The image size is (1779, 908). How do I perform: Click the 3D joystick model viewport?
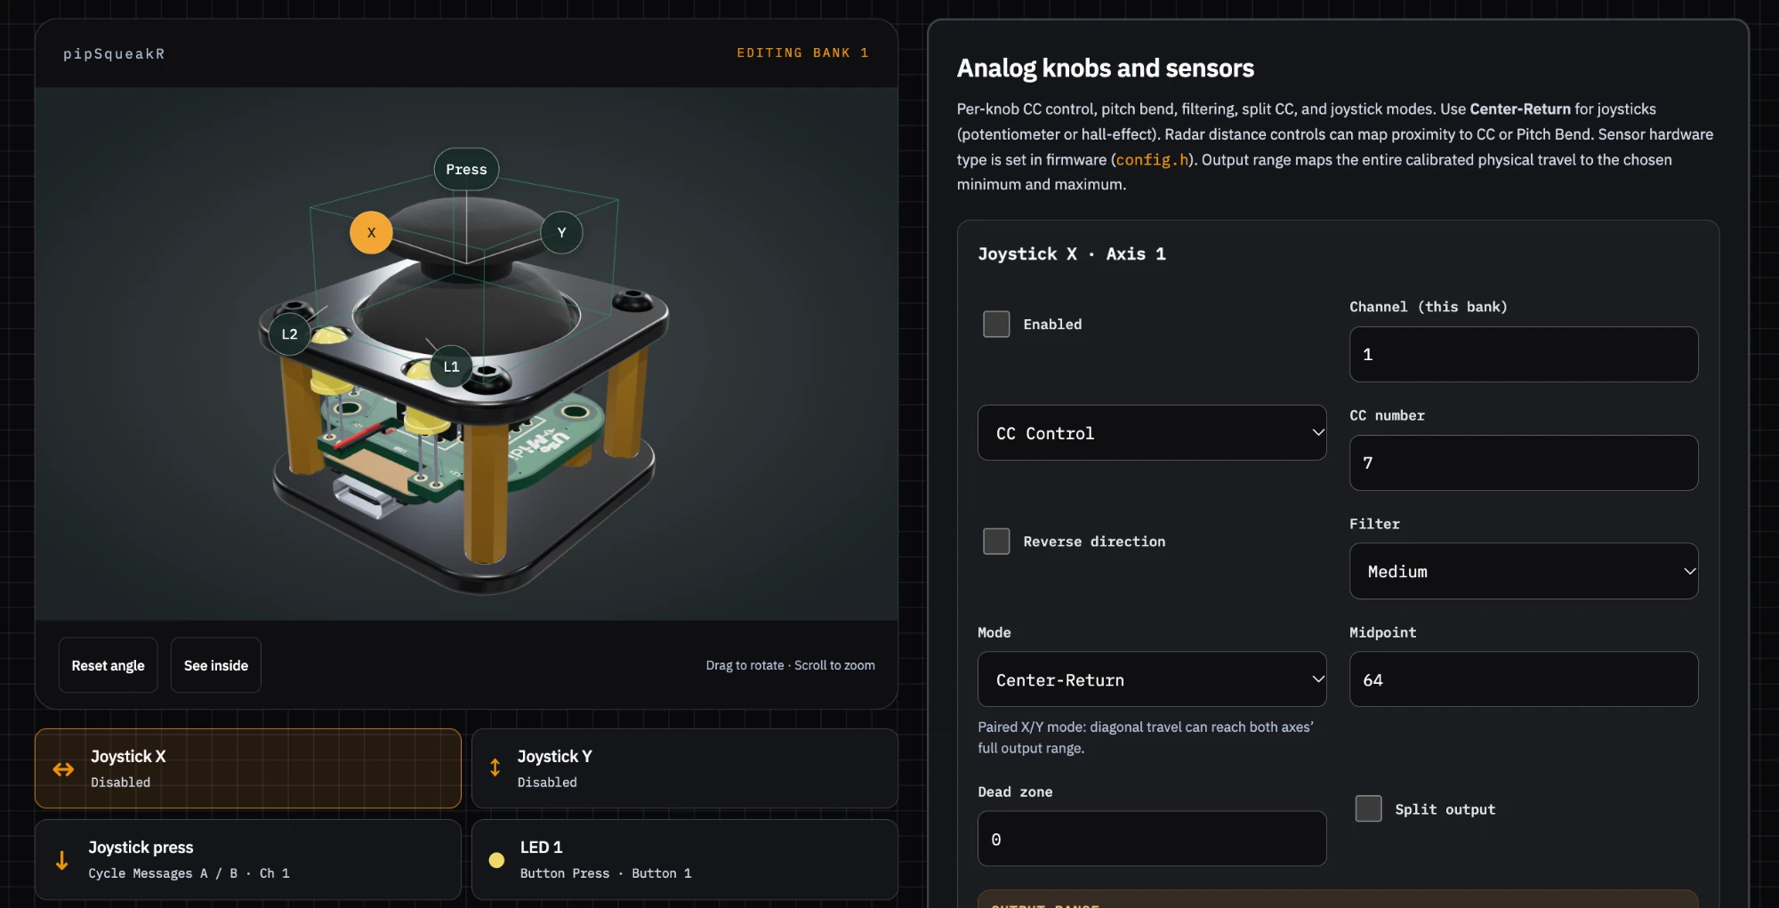pos(466,353)
